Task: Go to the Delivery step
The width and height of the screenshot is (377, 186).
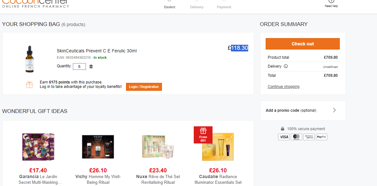Action: [197, 5]
